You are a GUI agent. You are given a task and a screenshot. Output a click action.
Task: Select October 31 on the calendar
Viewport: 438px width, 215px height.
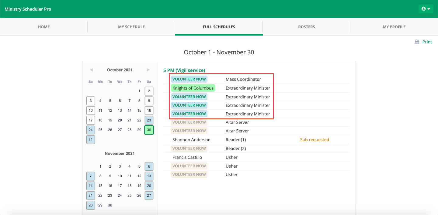click(x=91, y=140)
